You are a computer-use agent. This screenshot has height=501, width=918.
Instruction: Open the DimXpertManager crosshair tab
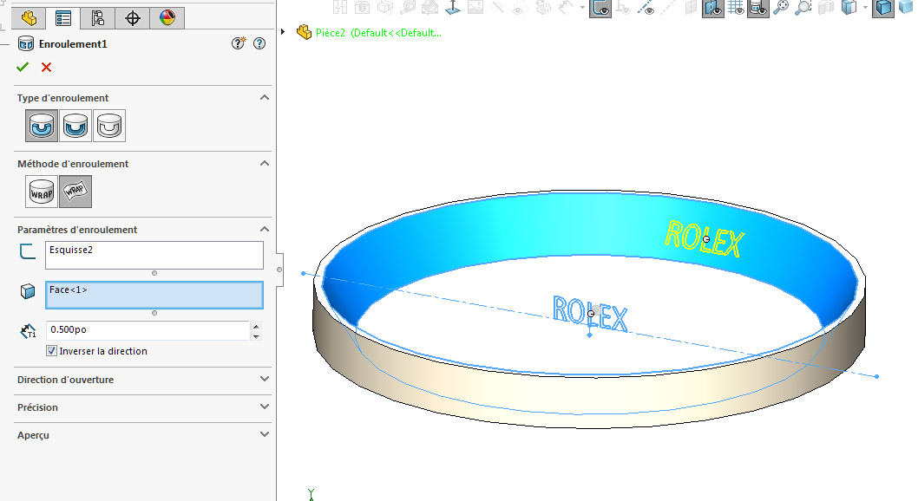pyautogui.click(x=133, y=18)
